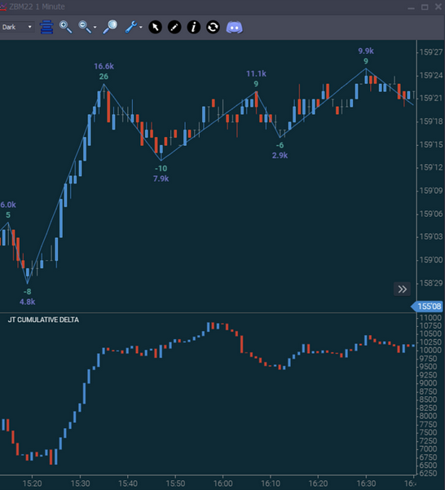Screen dimensions: 445x490
Task: Click the 2.9k swing volume label
Action: click(x=280, y=155)
